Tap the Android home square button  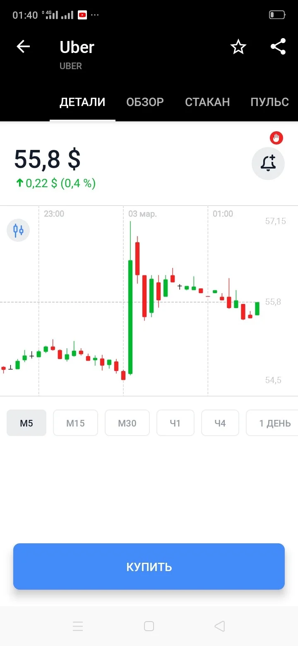(x=149, y=626)
